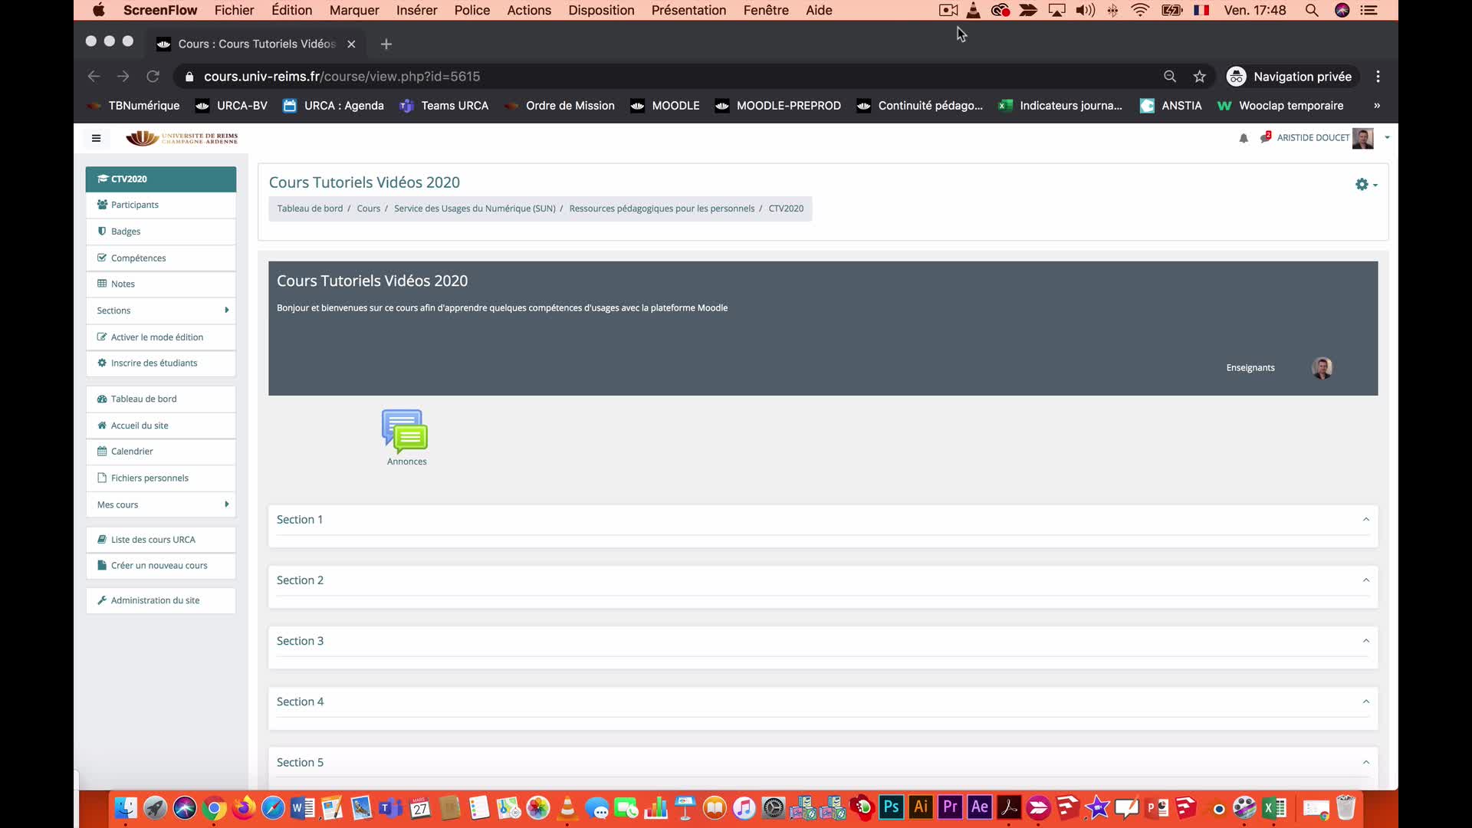Image resolution: width=1472 pixels, height=828 pixels.
Task: Open the messages icon beside Aristide Doucet
Action: [x=1266, y=137]
